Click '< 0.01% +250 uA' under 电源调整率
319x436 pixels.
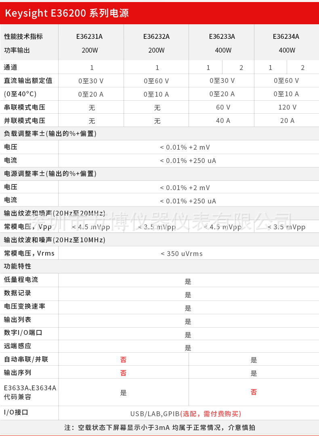pyautogui.click(x=188, y=201)
